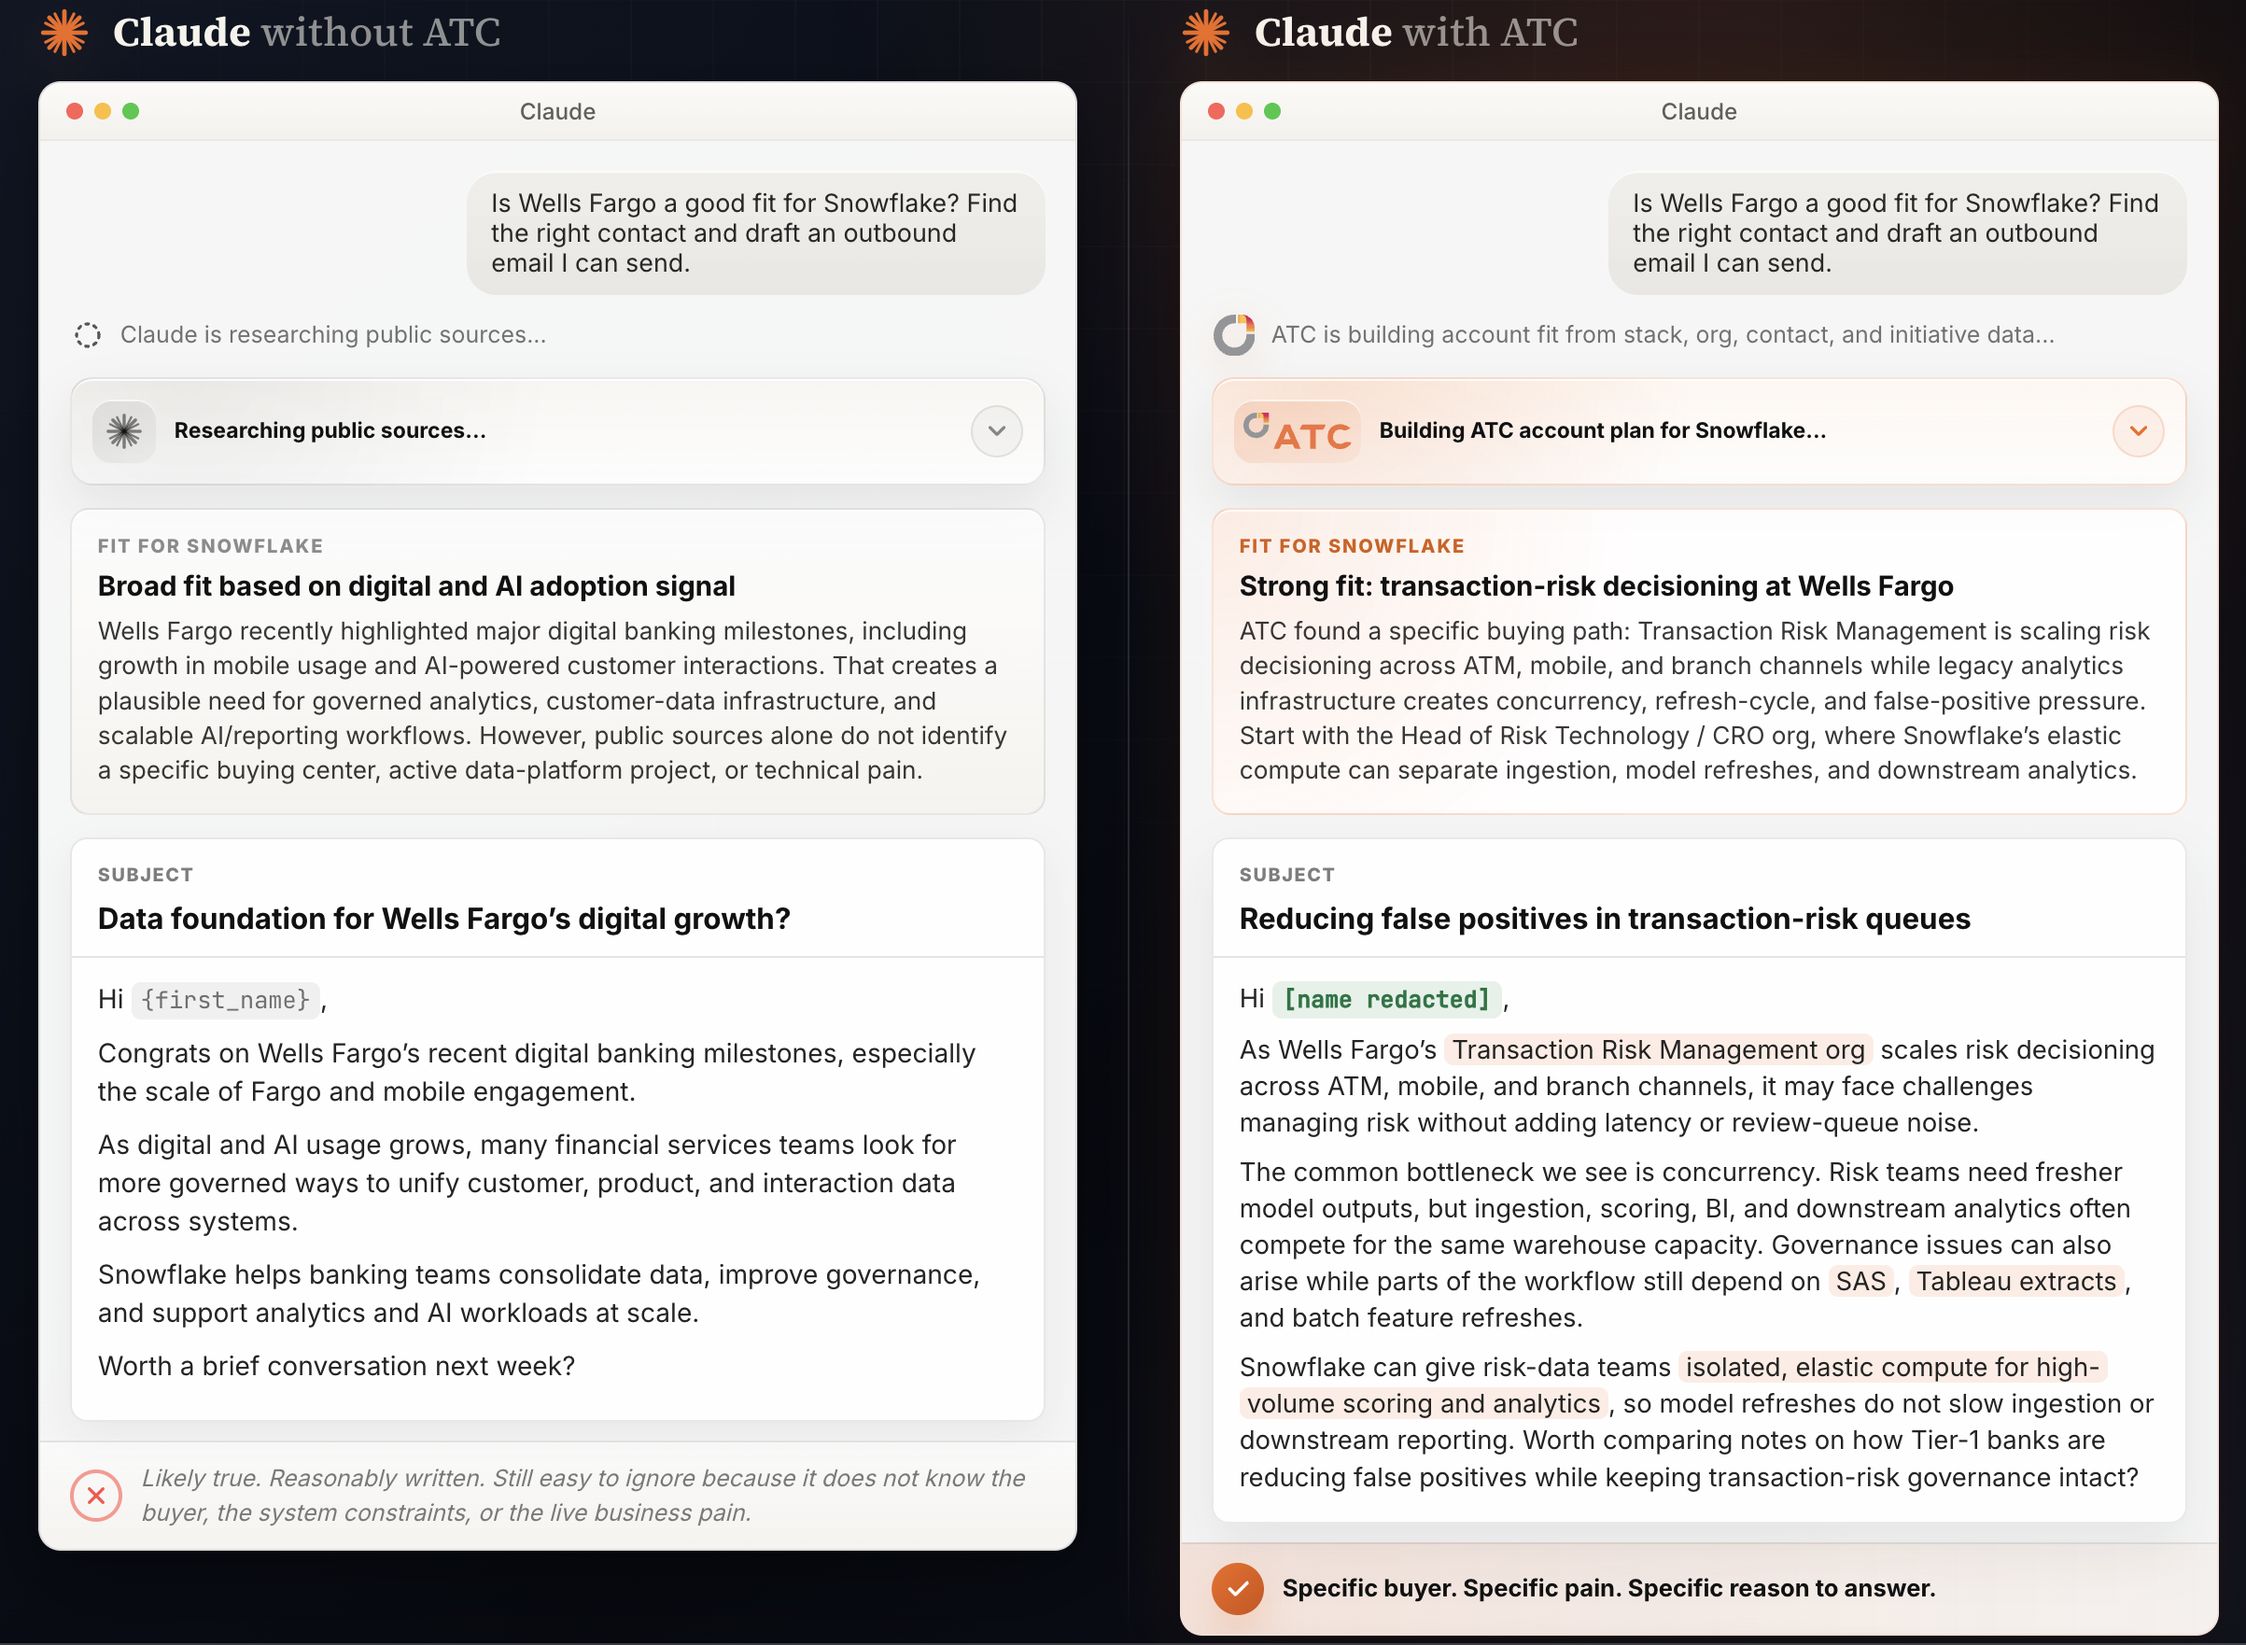This screenshot has height=1645, width=2246.
Task: Click the 'isolated, elastic compute for high-' highlight
Action: tap(1891, 1367)
